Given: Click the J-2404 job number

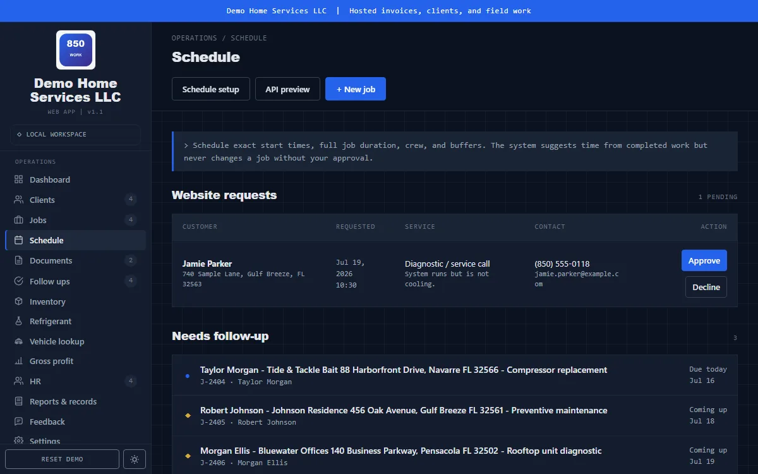Looking at the screenshot, I should tap(213, 382).
